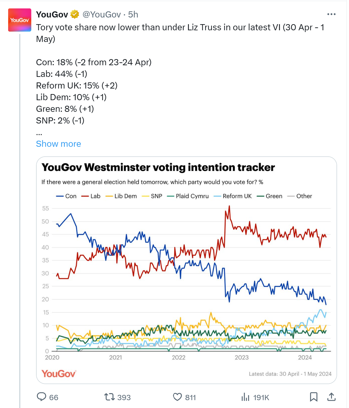This screenshot has width=349, height=408.
Task: Repost this YouGov tweet
Action: click(110, 397)
